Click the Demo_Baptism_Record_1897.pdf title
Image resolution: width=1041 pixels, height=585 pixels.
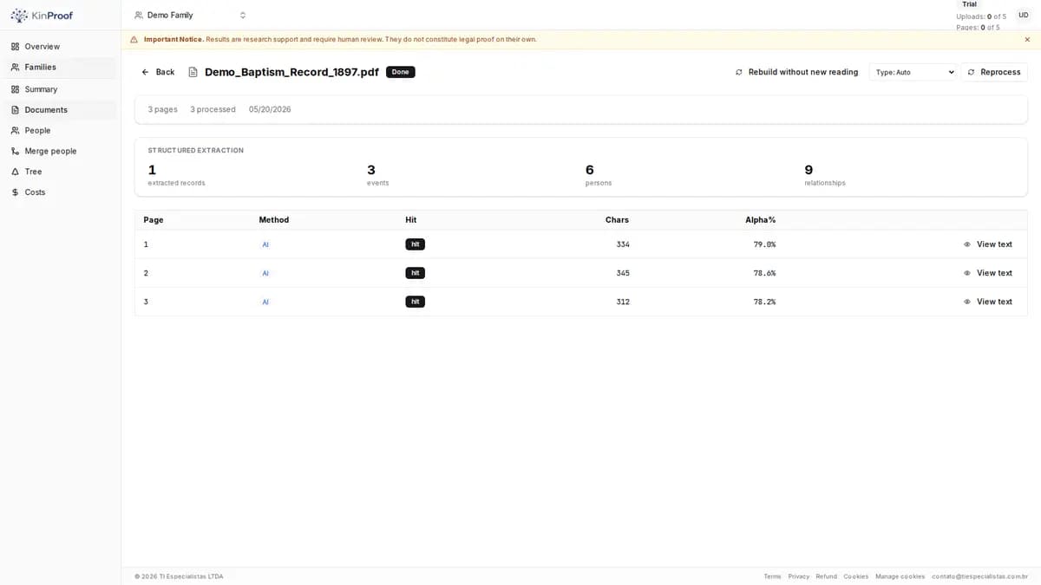291,72
